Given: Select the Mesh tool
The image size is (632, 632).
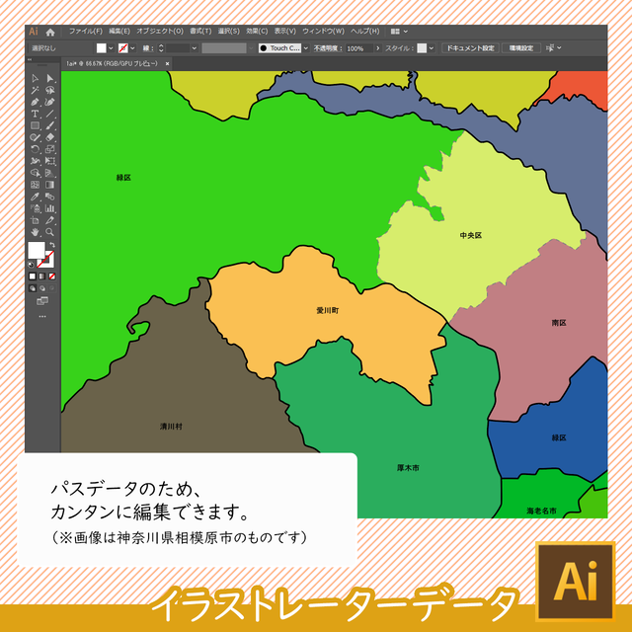Looking at the screenshot, I should click(x=36, y=185).
